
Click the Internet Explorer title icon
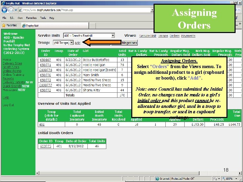pos(3,3)
